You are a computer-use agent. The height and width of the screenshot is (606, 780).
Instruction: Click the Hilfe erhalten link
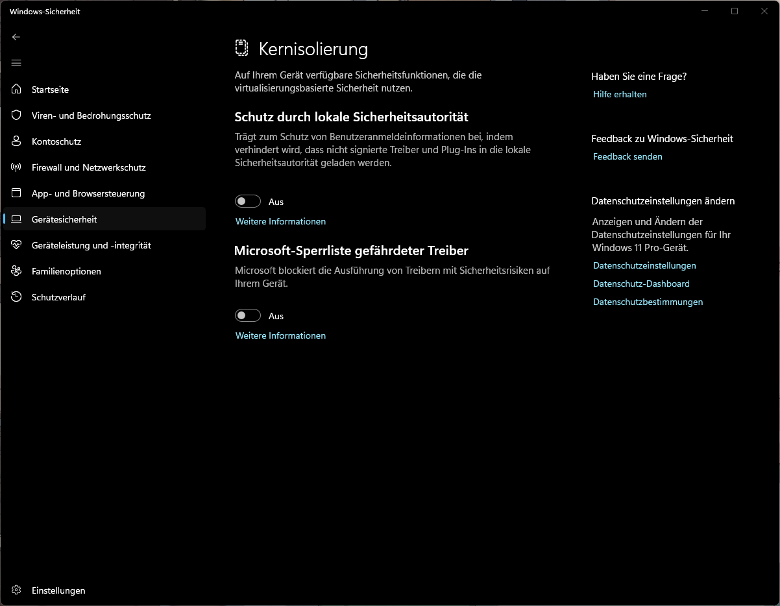click(620, 94)
